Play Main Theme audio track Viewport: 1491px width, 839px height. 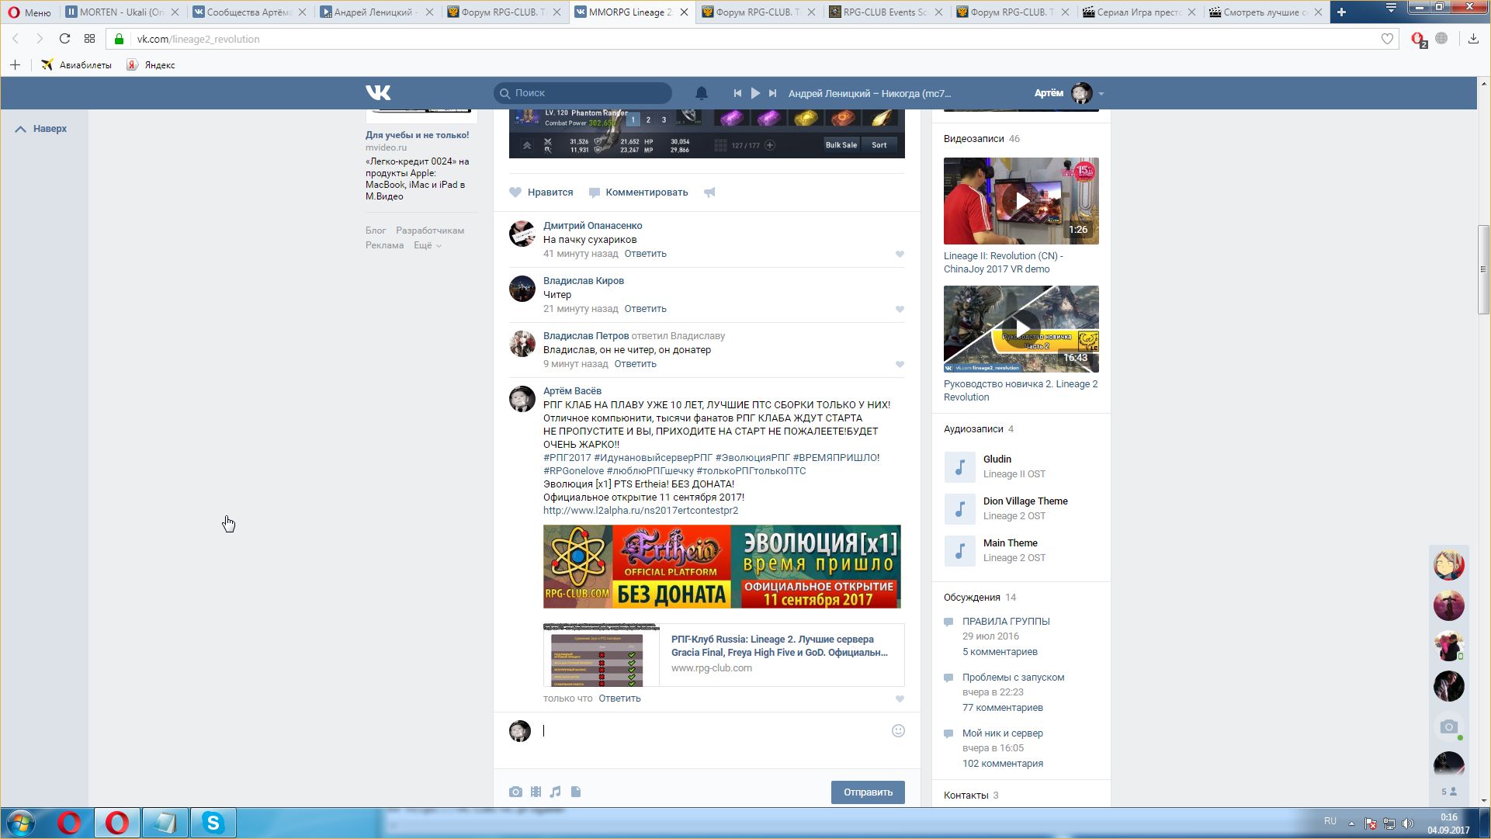959,551
